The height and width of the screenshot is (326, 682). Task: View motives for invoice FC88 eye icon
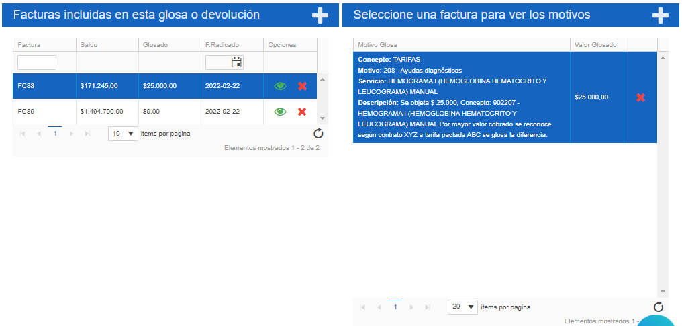click(x=280, y=86)
